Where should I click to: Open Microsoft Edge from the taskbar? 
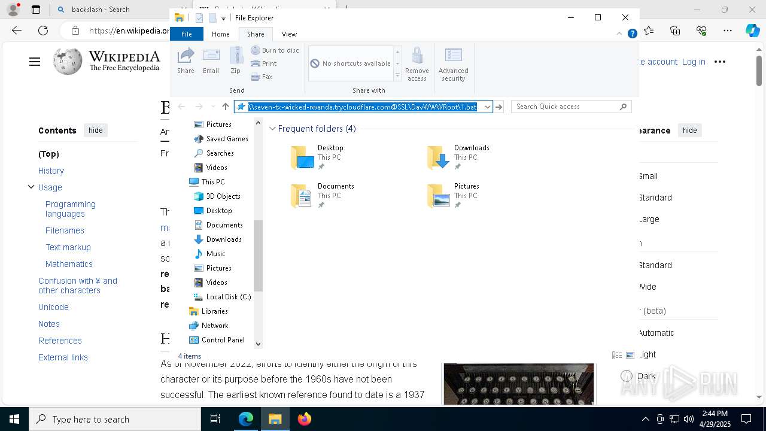(x=246, y=419)
